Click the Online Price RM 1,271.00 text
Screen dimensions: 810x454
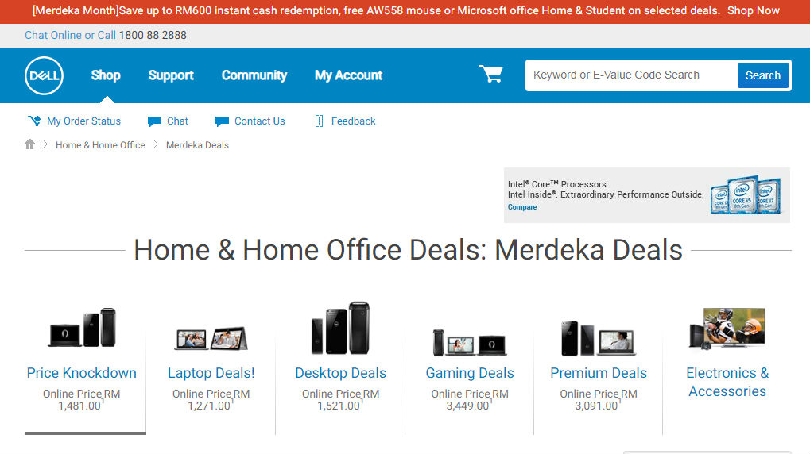211,400
